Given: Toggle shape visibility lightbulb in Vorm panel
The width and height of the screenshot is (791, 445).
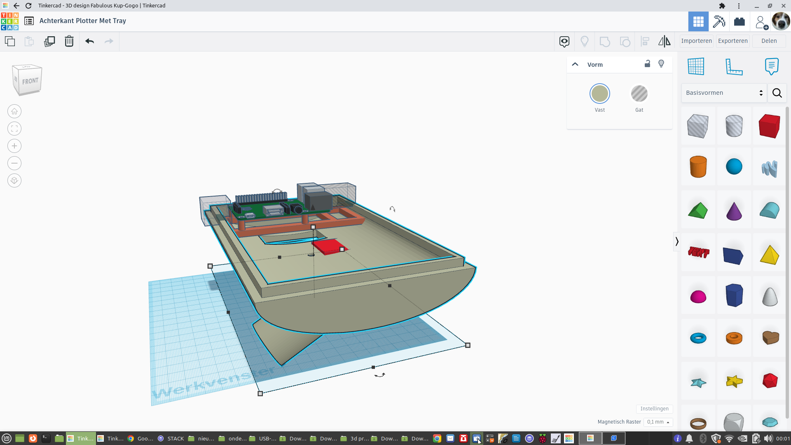Looking at the screenshot, I should [x=661, y=64].
